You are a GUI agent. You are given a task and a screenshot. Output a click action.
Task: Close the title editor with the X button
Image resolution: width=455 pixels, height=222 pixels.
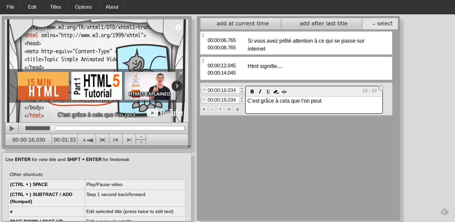point(381,88)
